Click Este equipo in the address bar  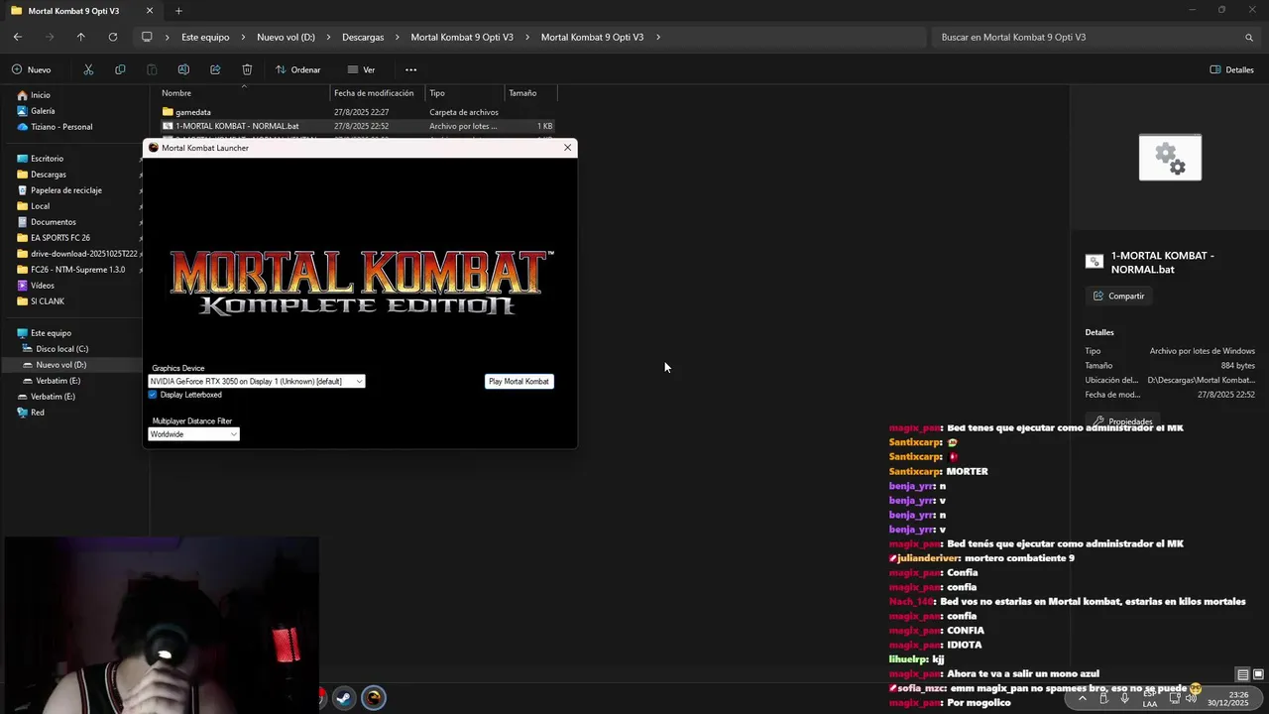pyautogui.click(x=205, y=37)
